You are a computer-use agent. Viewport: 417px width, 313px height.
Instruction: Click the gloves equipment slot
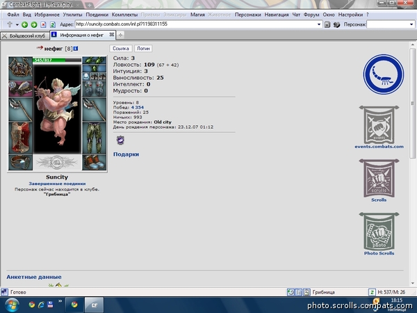click(x=94, y=89)
